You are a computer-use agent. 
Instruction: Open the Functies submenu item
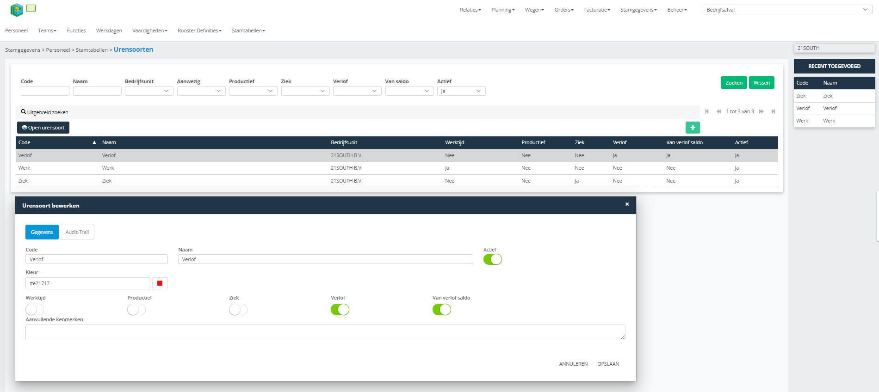[76, 31]
